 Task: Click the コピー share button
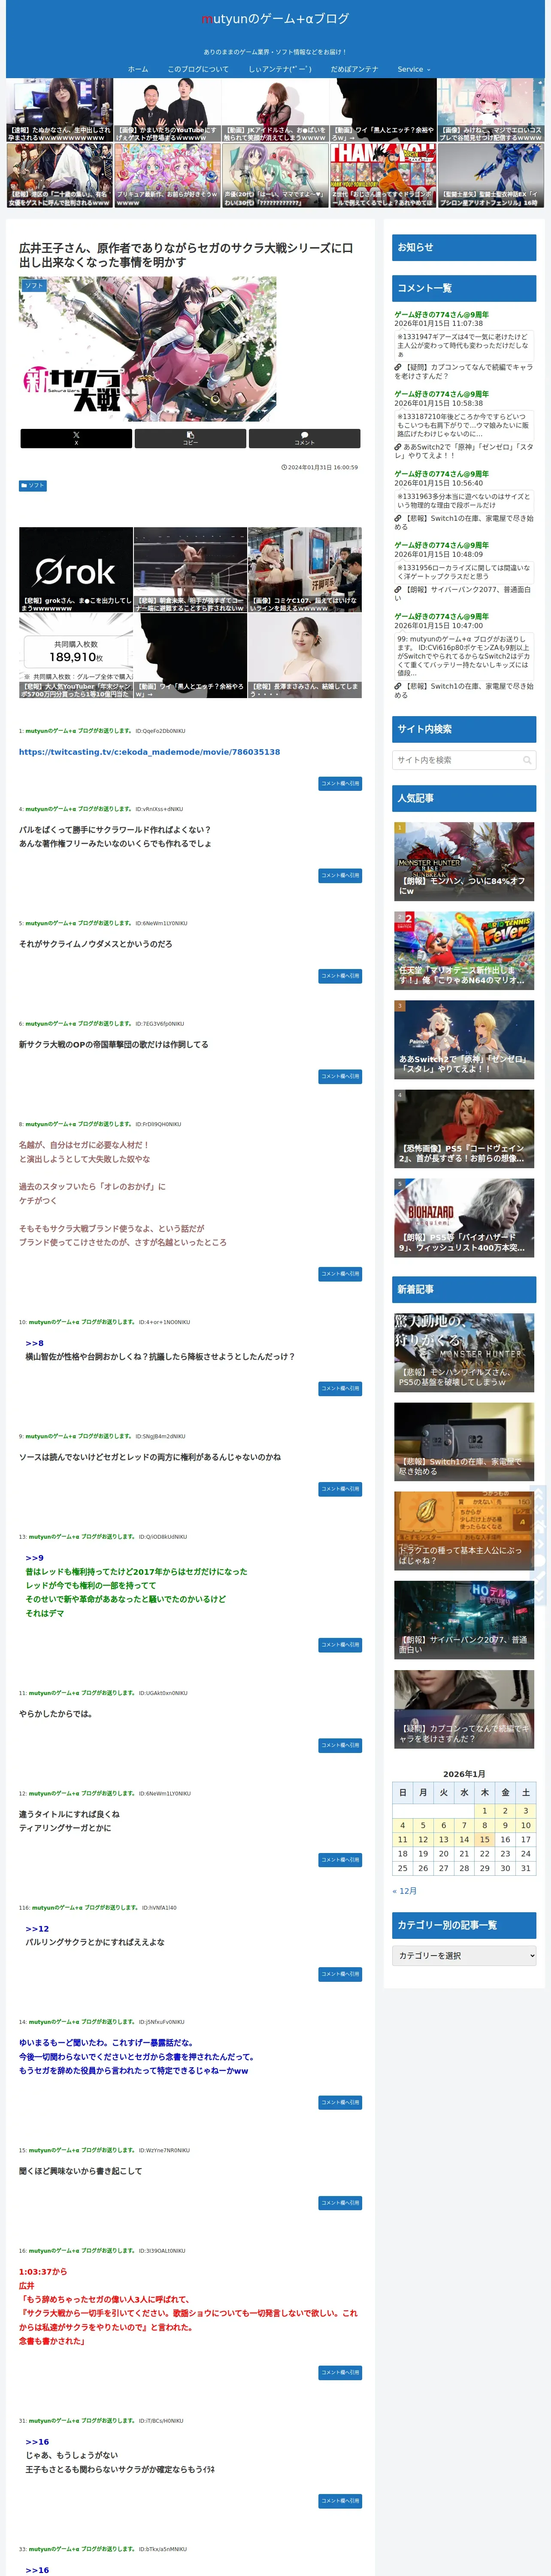190,438
